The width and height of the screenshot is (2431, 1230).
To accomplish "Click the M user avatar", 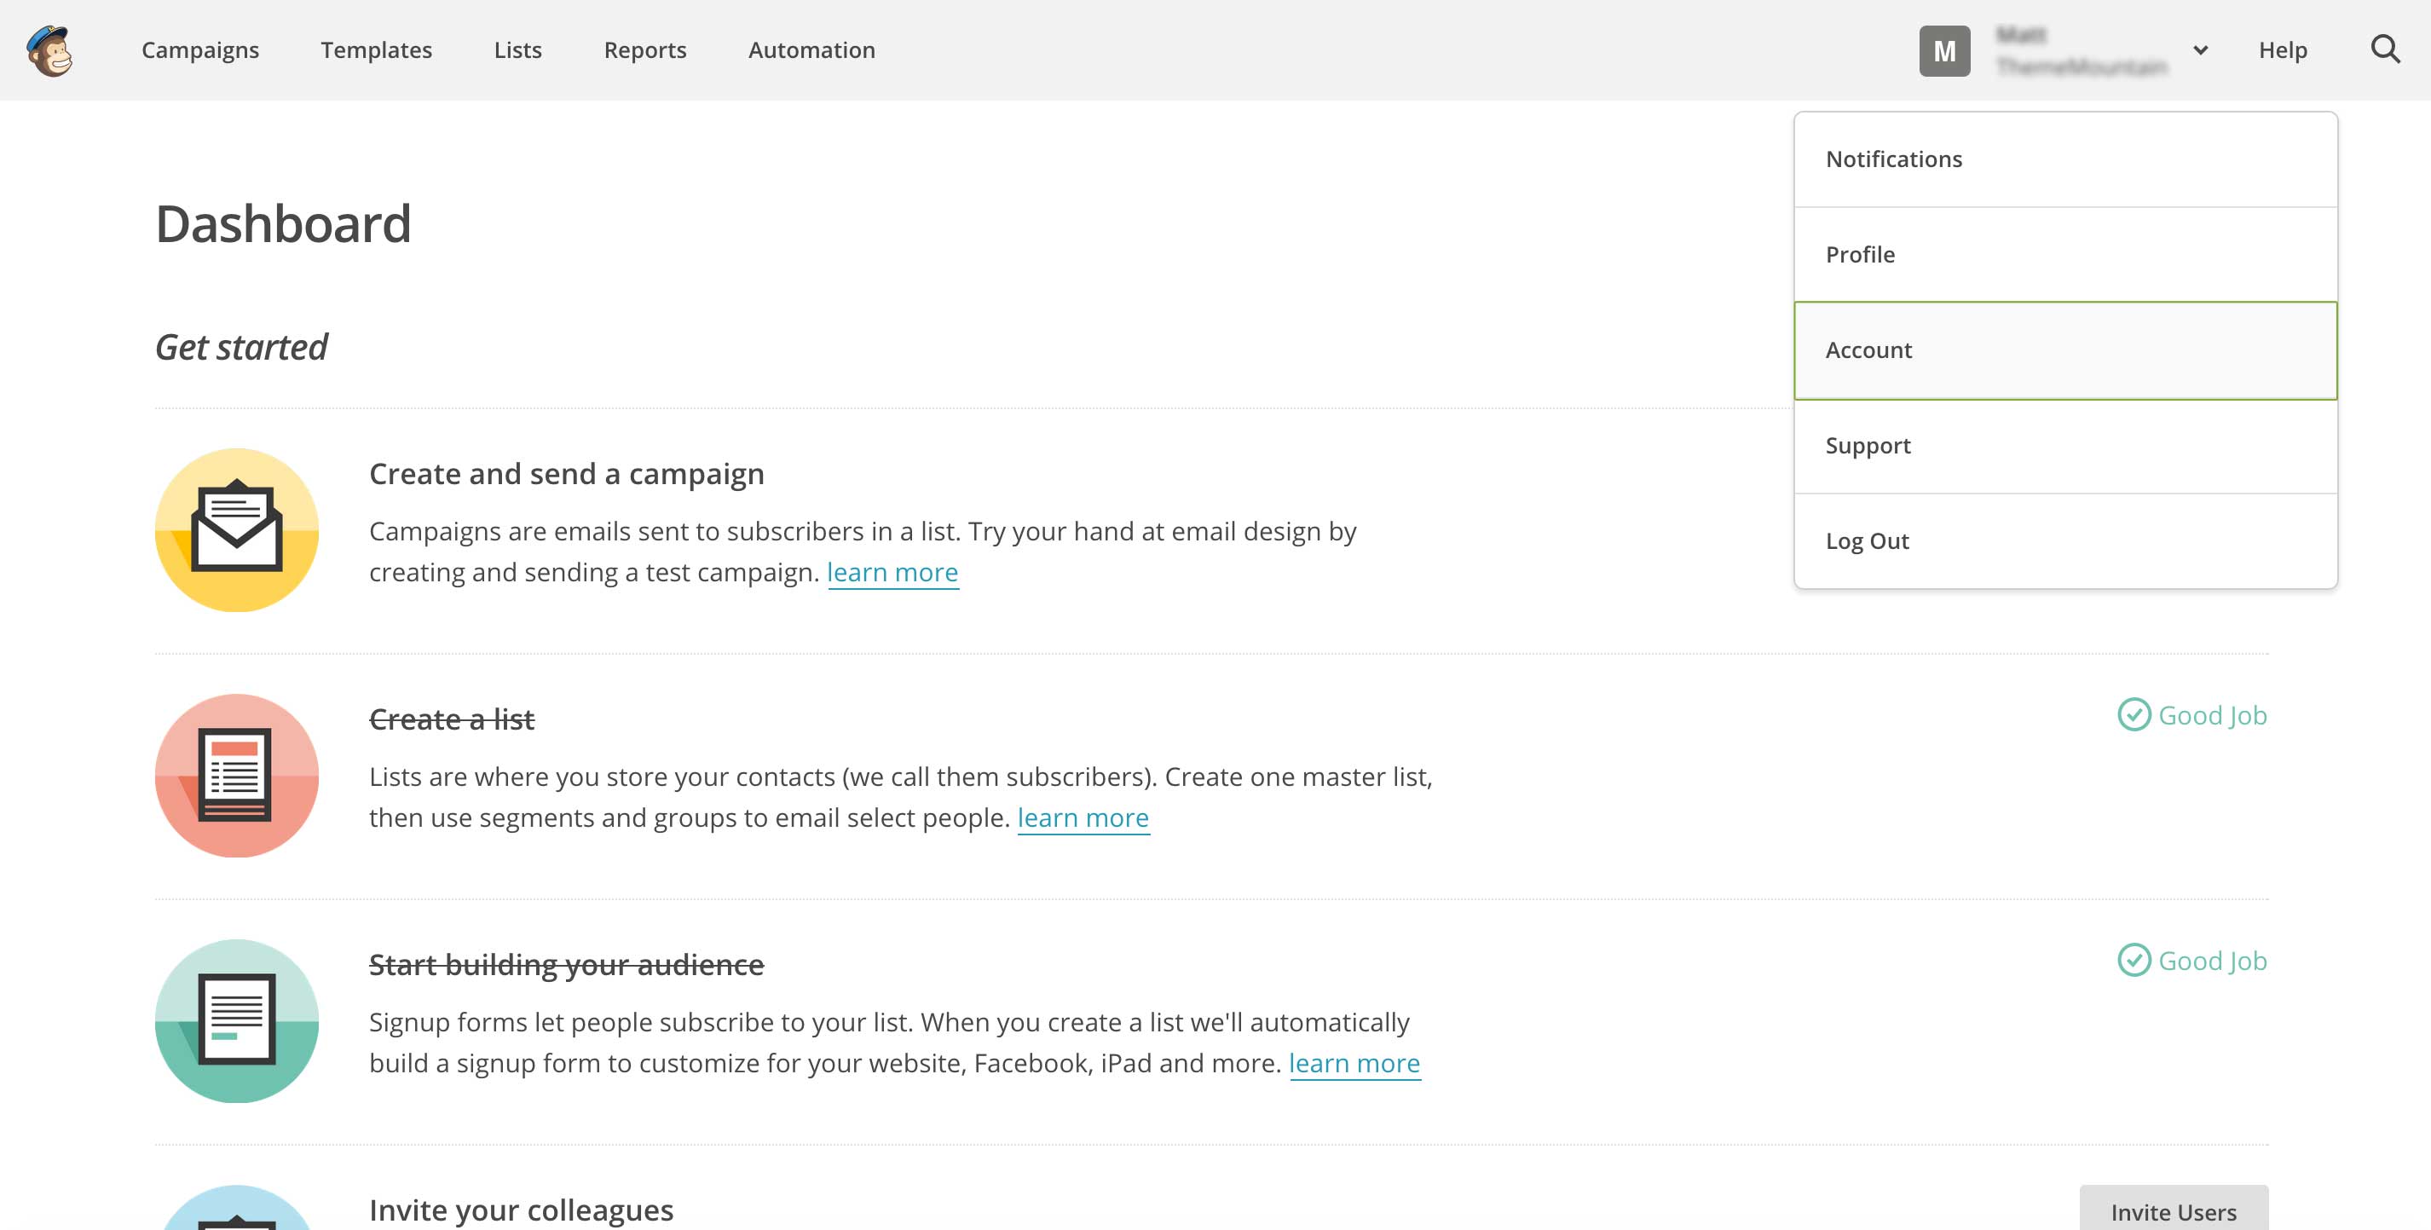I will [x=1944, y=51].
